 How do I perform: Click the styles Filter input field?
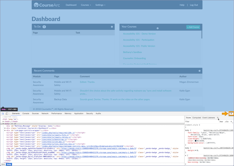point(202,122)
